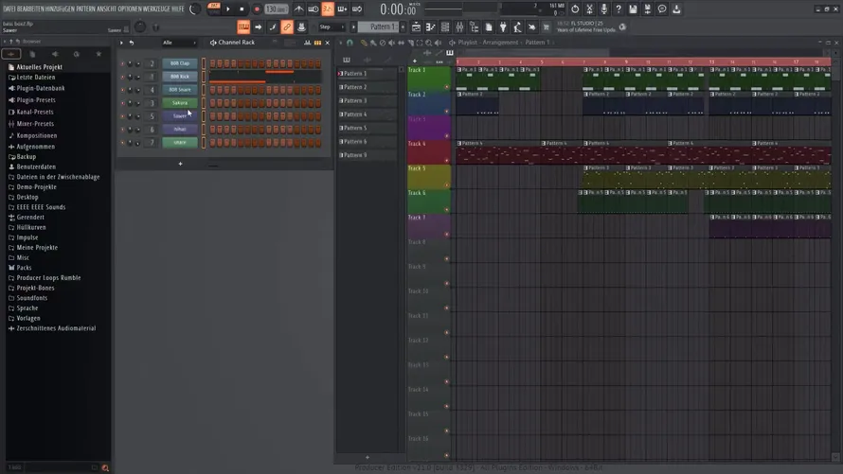Screen dimensions: 843x474
Task: Open the plugin picker plug icon
Action: click(x=503, y=26)
